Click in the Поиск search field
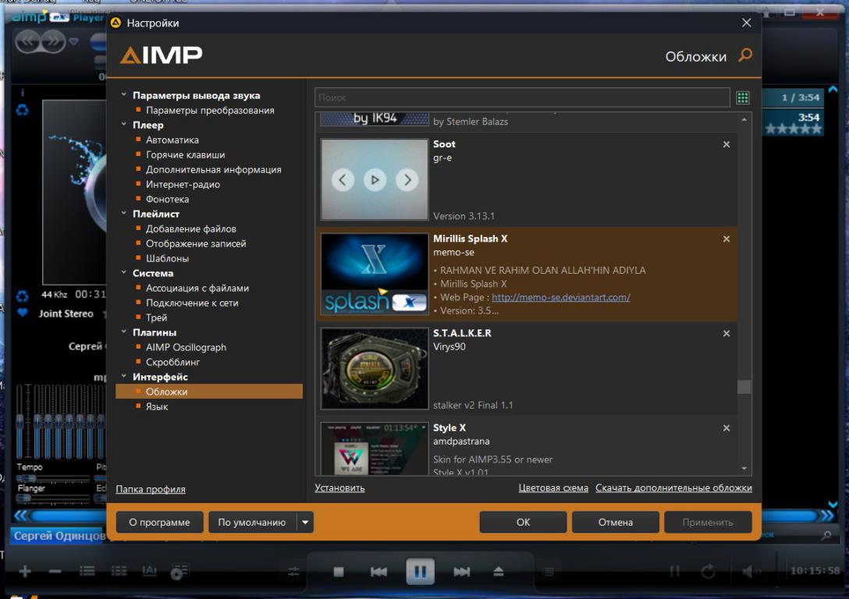The height and width of the screenshot is (599, 849). click(x=521, y=97)
